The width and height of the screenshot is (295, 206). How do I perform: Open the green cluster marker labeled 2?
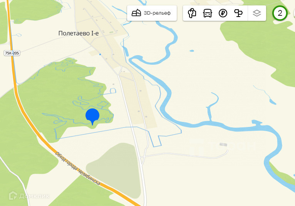click(280, 13)
